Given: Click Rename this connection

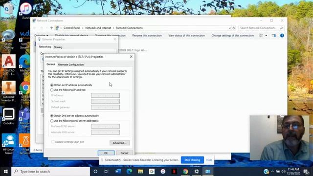Looking at the screenshot, I should [x=147, y=36].
